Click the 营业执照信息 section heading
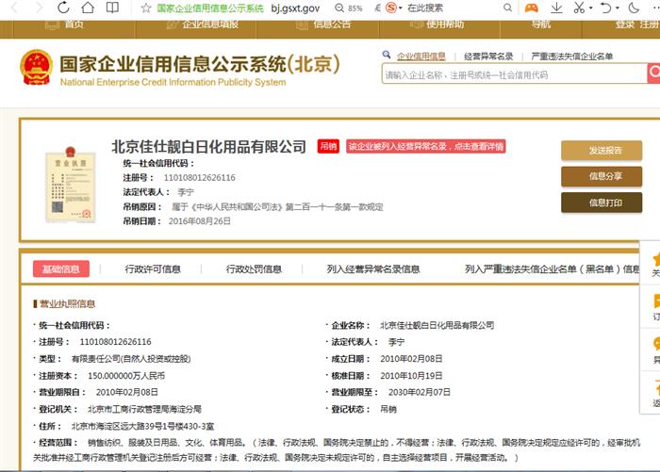660x472 pixels. (67, 303)
